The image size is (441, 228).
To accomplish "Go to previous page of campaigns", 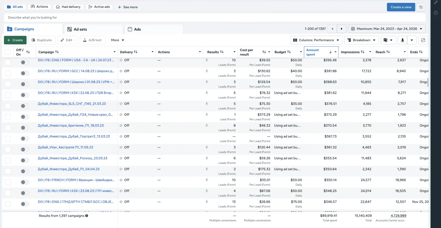I will point(332,29).
